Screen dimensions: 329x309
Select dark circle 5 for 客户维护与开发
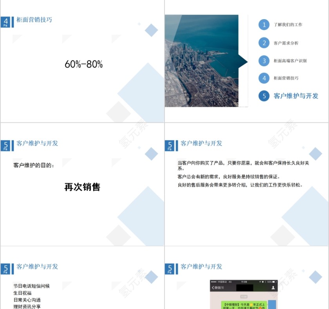(x=264, y=96)
